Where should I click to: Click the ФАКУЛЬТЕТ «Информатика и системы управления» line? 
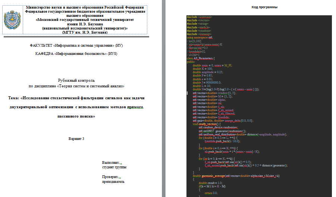coord(76,46)
